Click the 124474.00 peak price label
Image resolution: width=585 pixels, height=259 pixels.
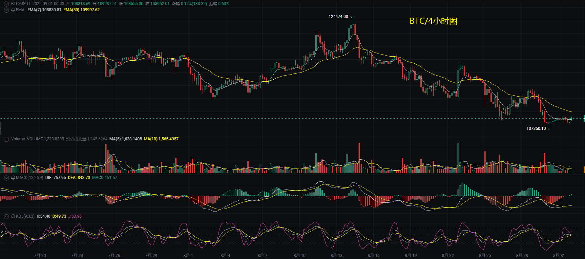[338, 17]
